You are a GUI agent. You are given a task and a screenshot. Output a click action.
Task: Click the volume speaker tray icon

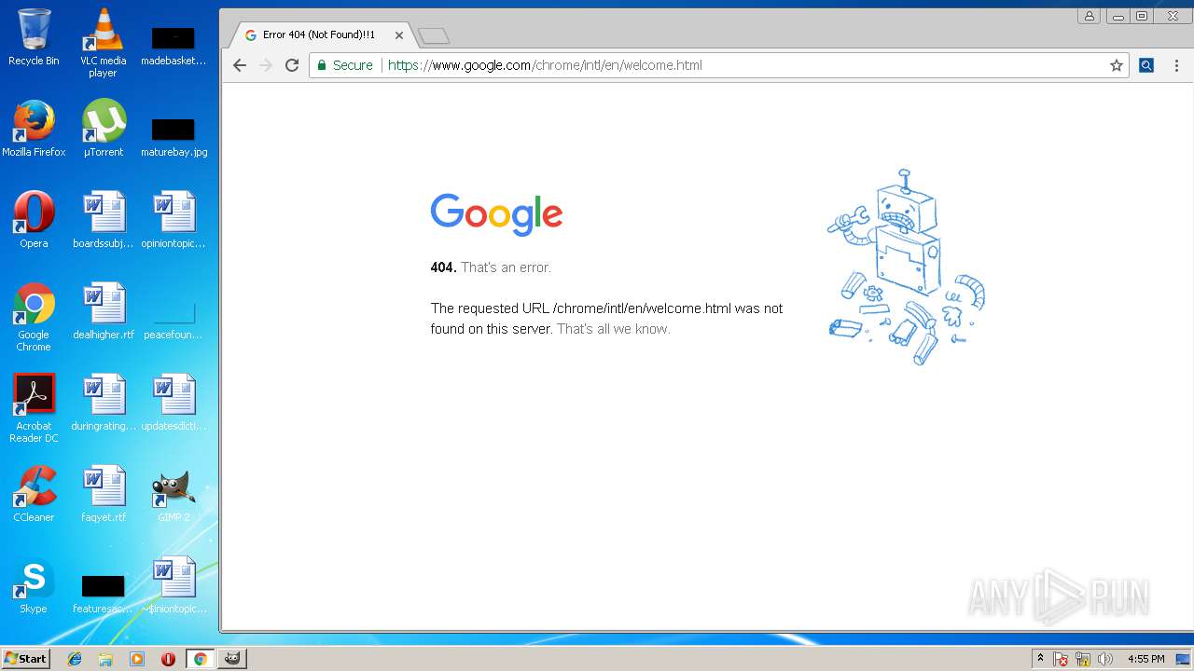pyautogui.click(x=1105, y=659)
